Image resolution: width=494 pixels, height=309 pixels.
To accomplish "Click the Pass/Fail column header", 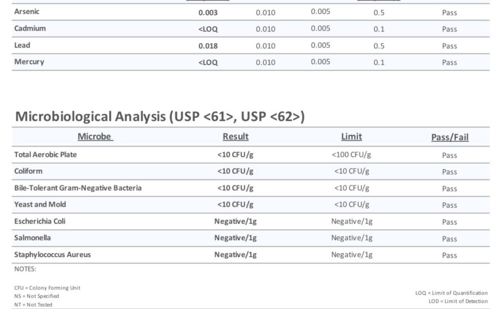I will tap(450, 137).
